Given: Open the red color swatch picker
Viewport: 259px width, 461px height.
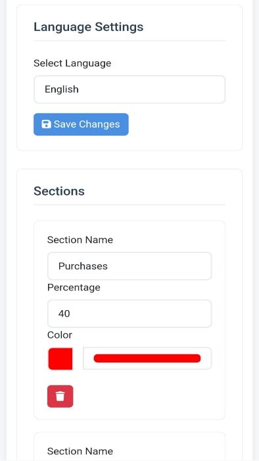Looking at the screenshot, I should click(x=60, y=358).
